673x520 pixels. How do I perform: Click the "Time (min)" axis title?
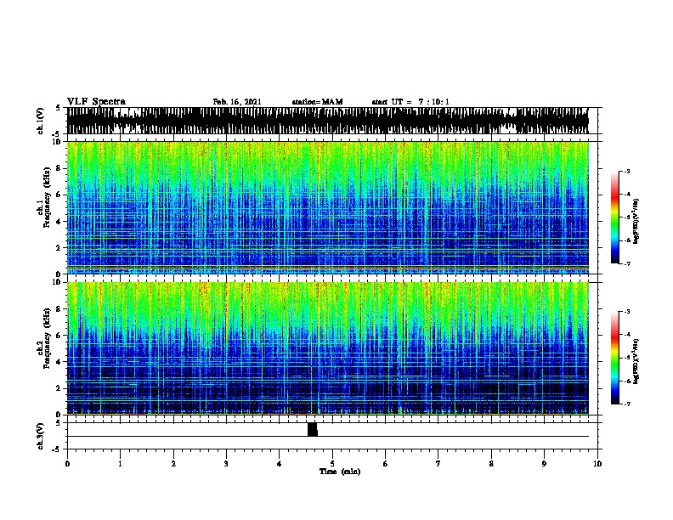pos(340,472)
